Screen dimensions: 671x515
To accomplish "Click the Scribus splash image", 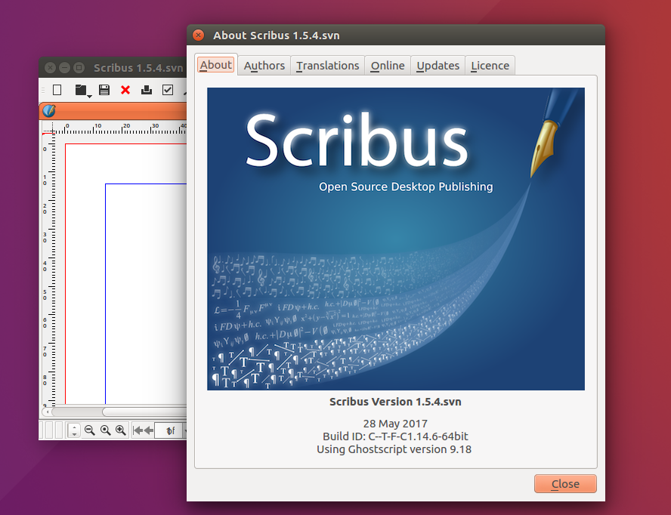I will point(396,239).
